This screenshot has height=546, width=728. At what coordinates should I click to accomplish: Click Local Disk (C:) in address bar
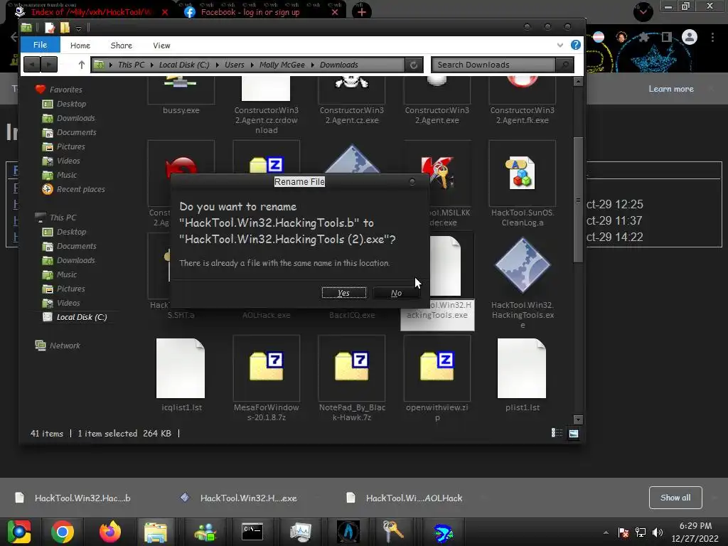(184, 65)
